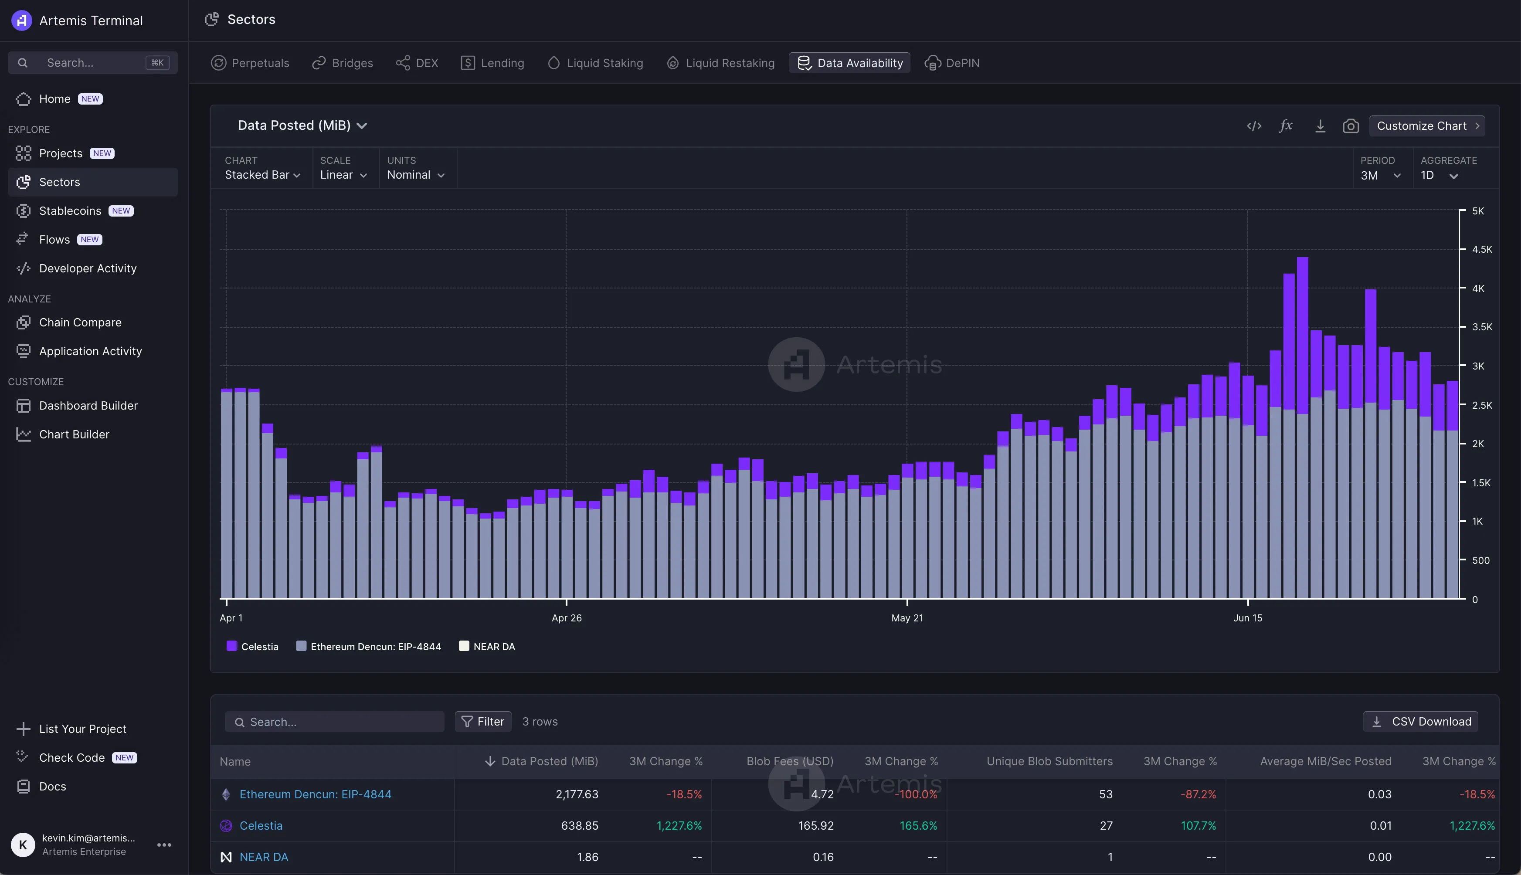
Task: Toggle Celestia series in the chart legend
Action: click(252, 647)
